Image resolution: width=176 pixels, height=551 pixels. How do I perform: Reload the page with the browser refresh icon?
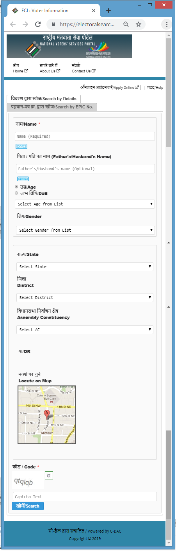tap(38, 24)
